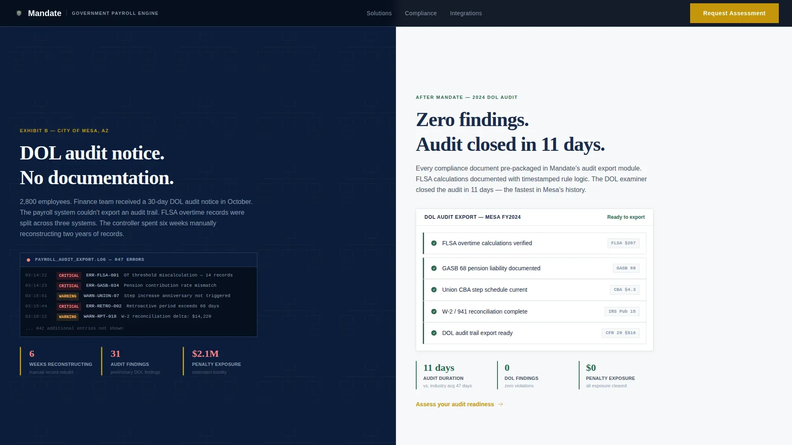Click the CRITICAL badge on ERR-RETRO-002 row

click(x=68, y=307)
